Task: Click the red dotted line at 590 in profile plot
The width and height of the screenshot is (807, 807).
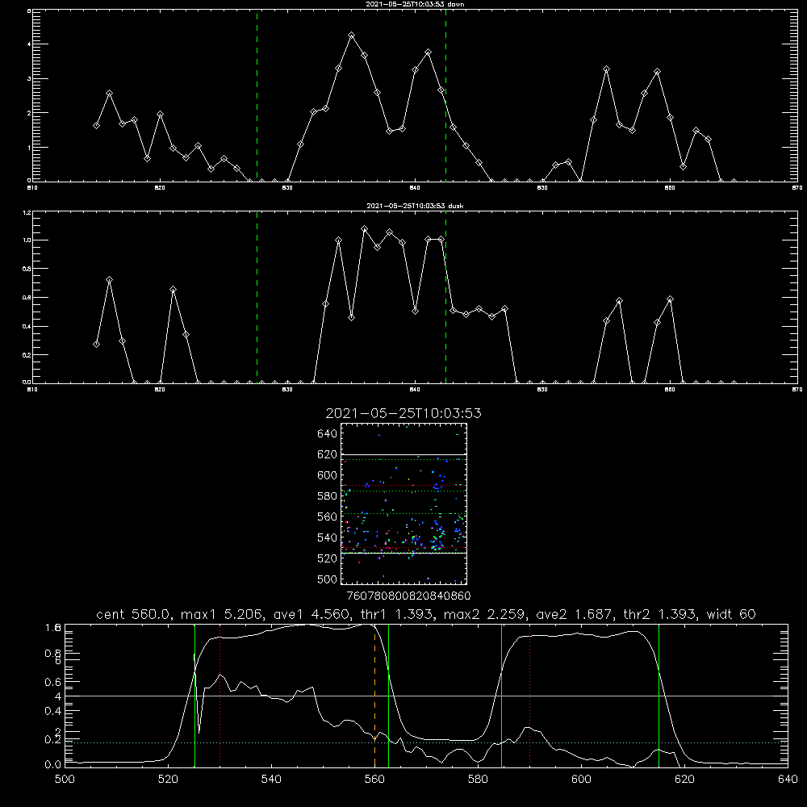Action: coord(529,696)
